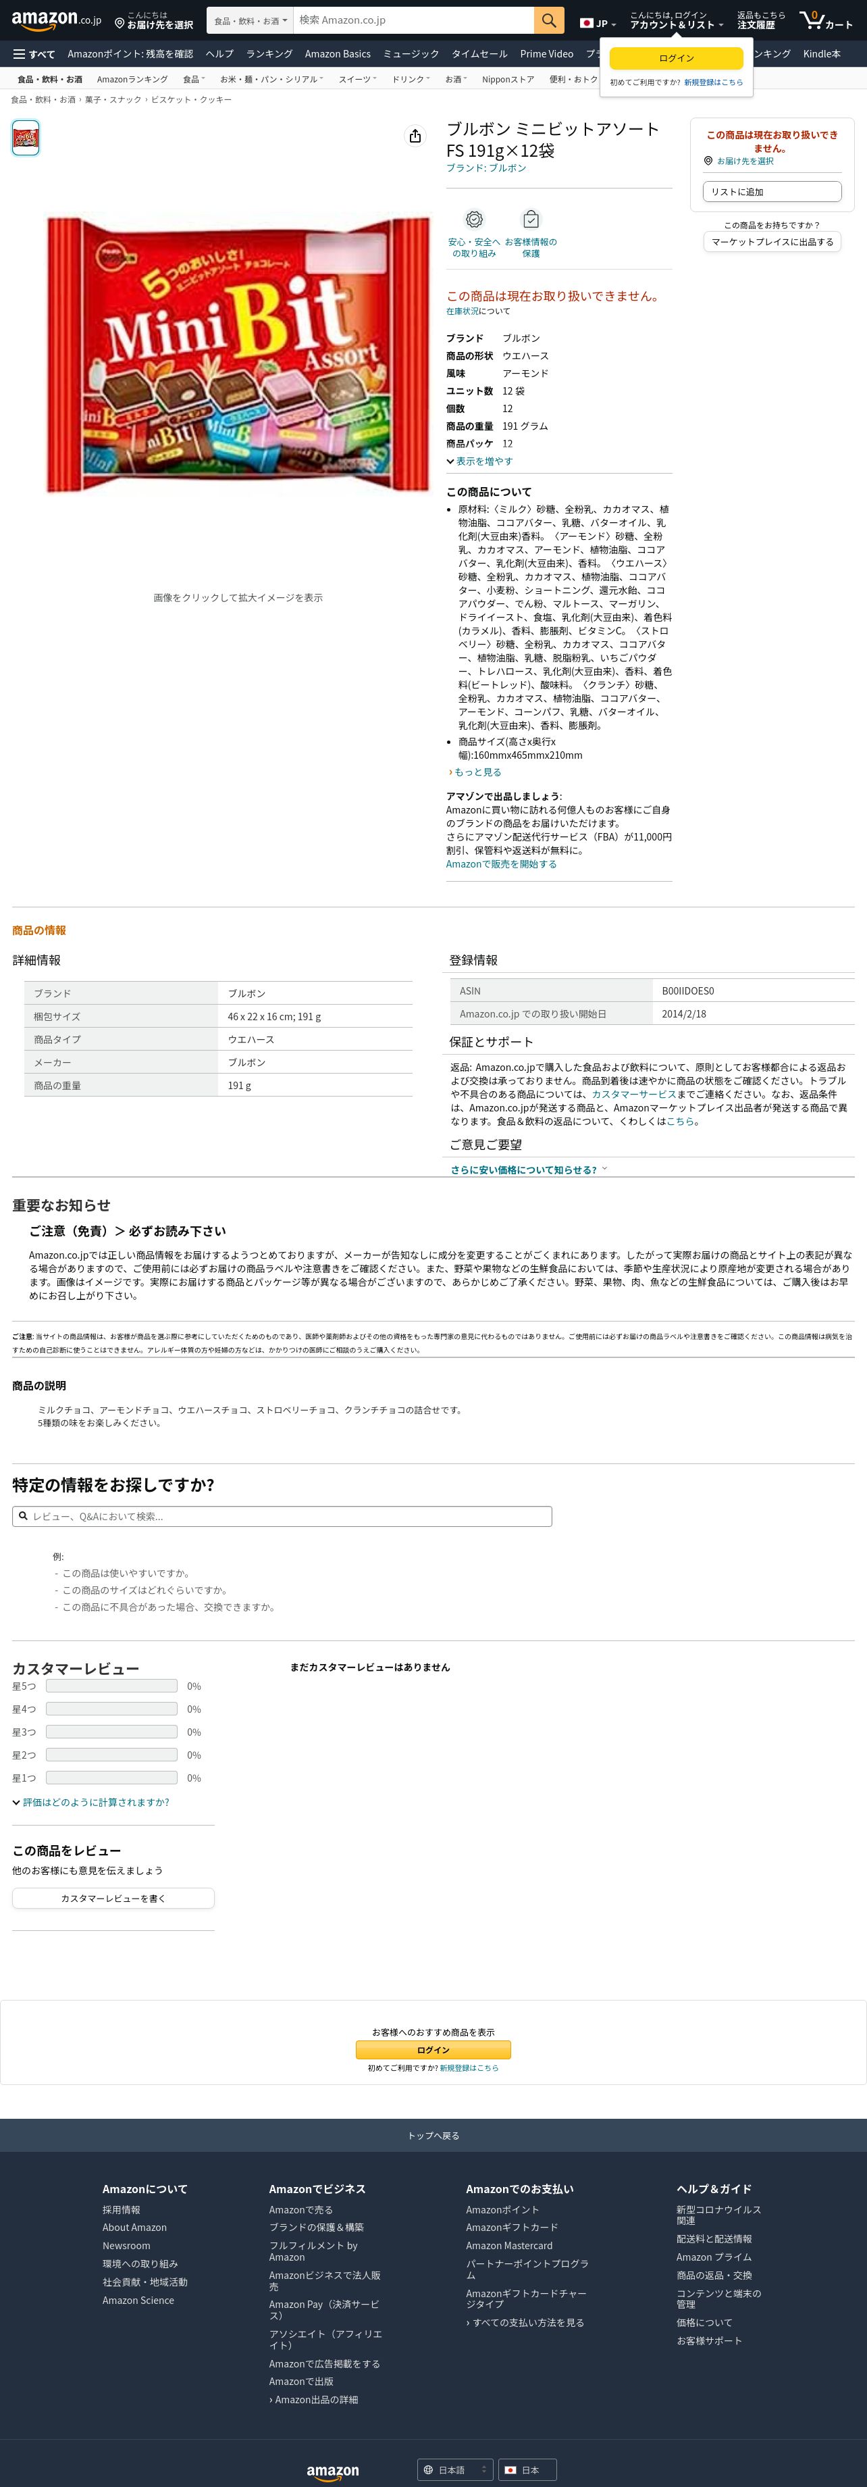
Task: Open the search category dropdown 食品・飲料・お酒
Action: [251, 20]
